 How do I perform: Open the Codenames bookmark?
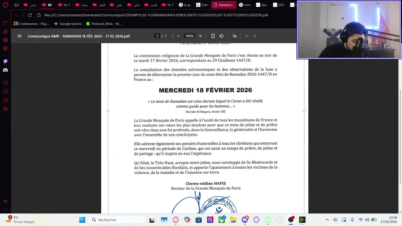[x=32, y=24]
